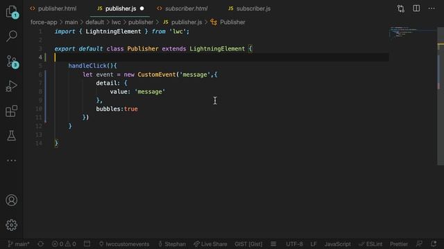Click the open changes compare icon
This screenshot has height=249, width=444.
point(401,8)
